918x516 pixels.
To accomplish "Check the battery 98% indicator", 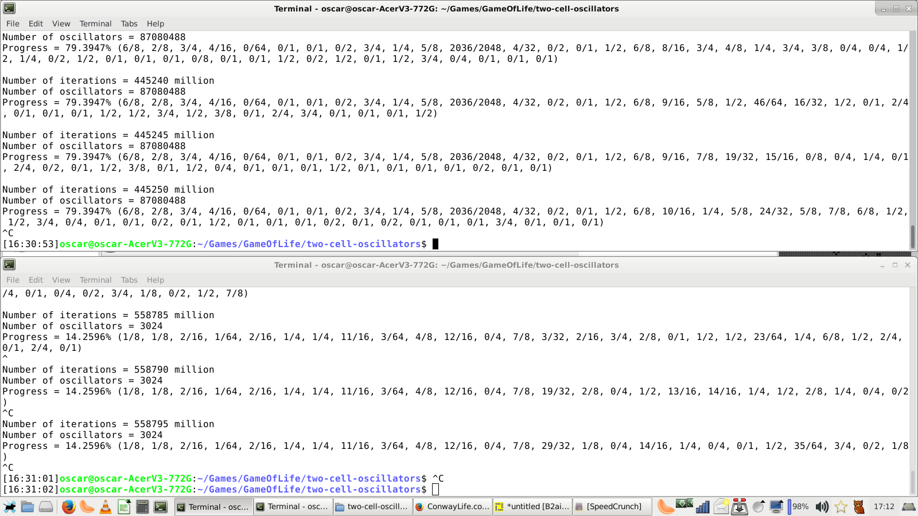I will click(799, 507).
